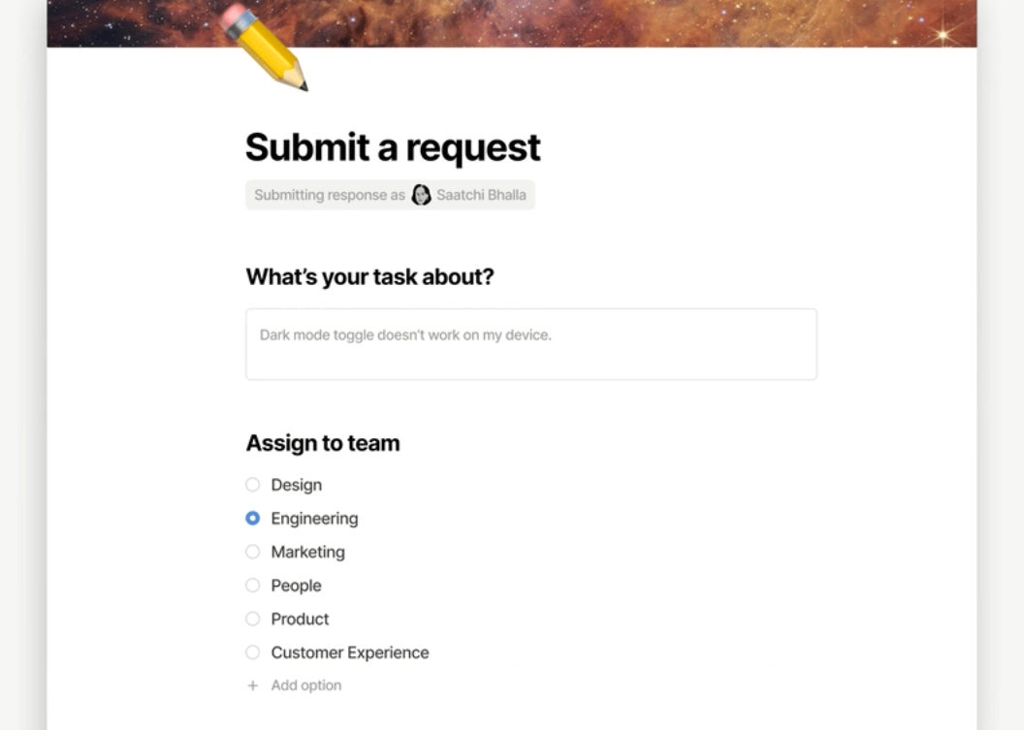
Task: Click the 'Customer Experience' option label text
Action: [x=349, y=652]
